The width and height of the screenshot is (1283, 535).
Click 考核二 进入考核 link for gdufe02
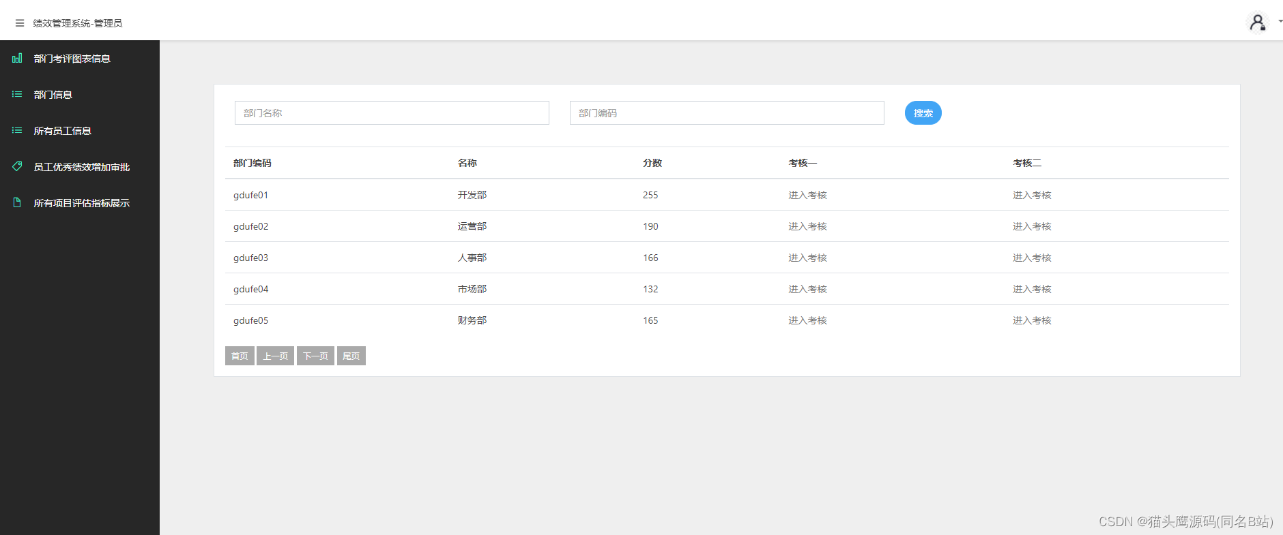(x=1032, y=226)
